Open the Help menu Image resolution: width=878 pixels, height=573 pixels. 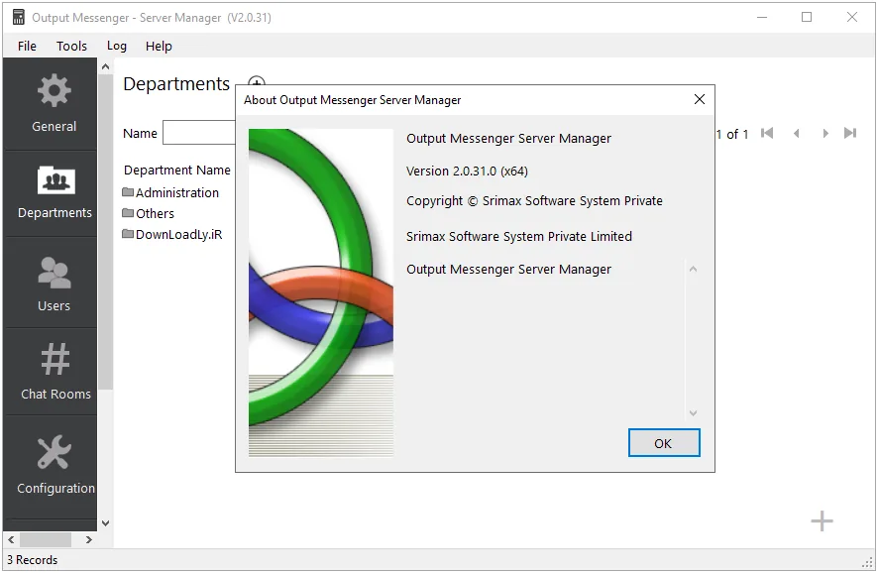click(x=159, y=46)
